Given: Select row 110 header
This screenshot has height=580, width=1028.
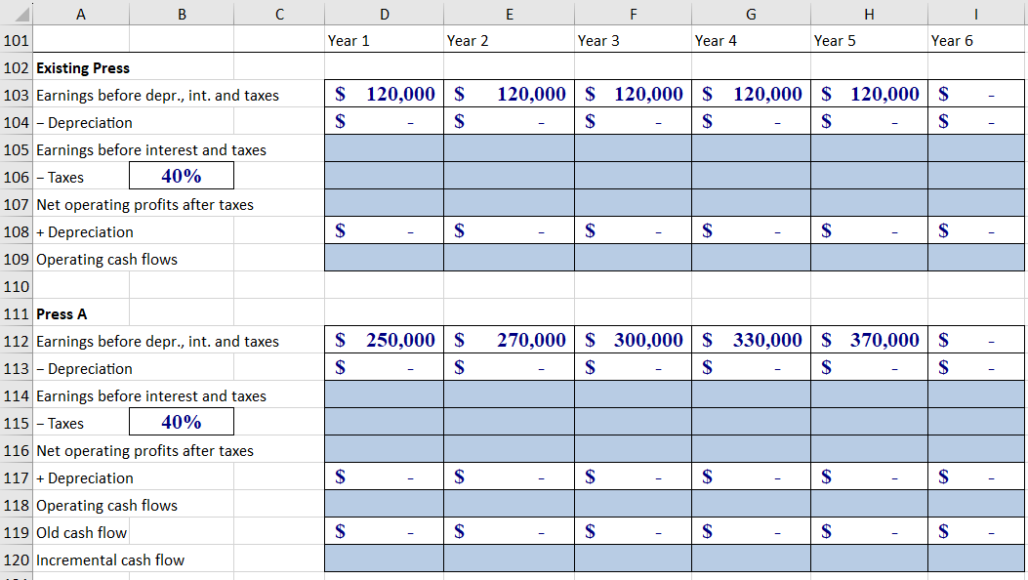Looking at the screenshot, I should tap(17, 286).
